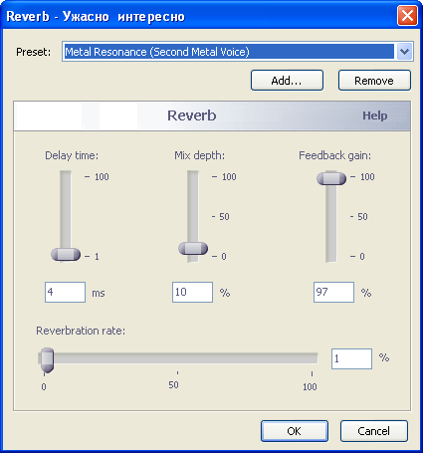423x453 pixels.
Task: Close the Reverb dialog window
Action: click(407, 16)
